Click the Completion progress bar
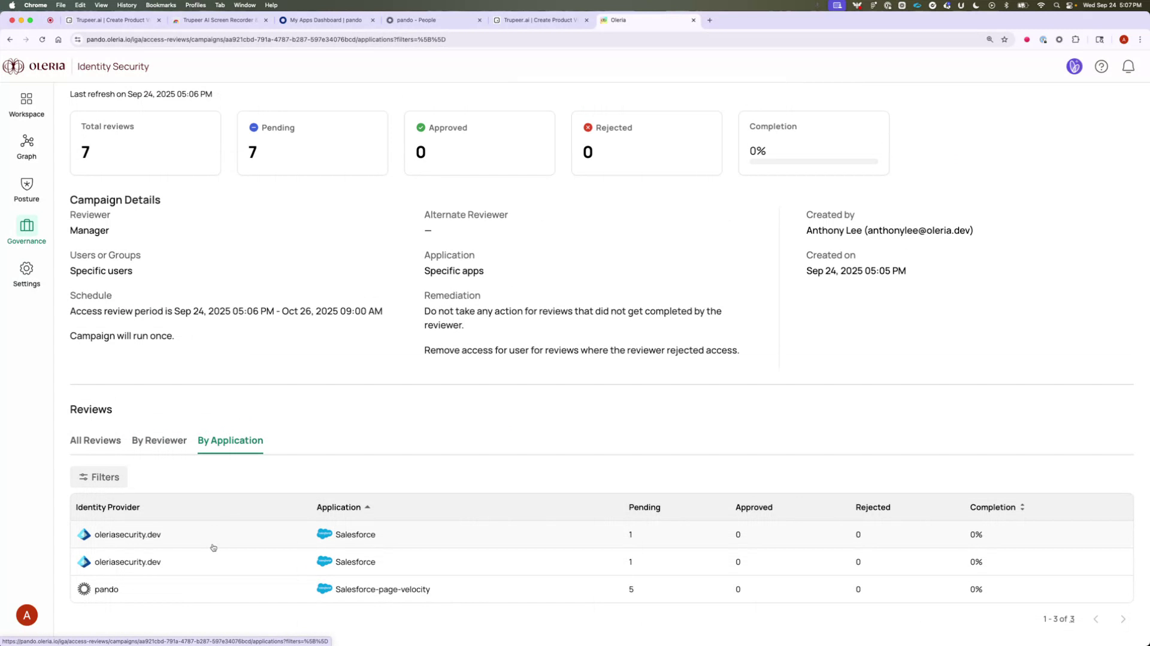The height and width of the screenshot is (646, 1150). (813, 161)
